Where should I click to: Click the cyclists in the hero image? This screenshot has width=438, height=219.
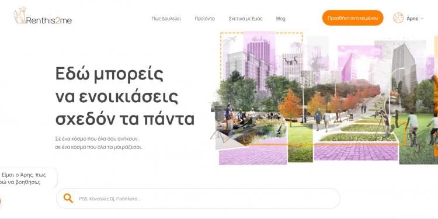click(x=422, y=131)
